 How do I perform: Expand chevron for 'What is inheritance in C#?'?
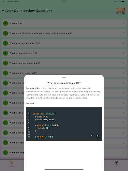coord(123,53)
